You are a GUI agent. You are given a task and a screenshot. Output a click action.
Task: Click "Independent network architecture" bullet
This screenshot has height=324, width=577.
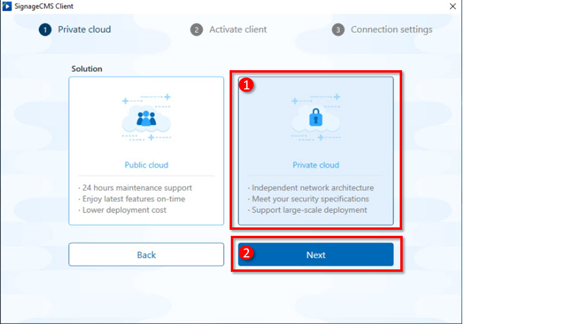(x=311, y=188)
